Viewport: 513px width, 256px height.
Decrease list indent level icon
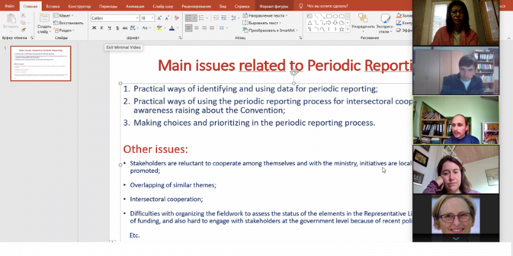215,18
